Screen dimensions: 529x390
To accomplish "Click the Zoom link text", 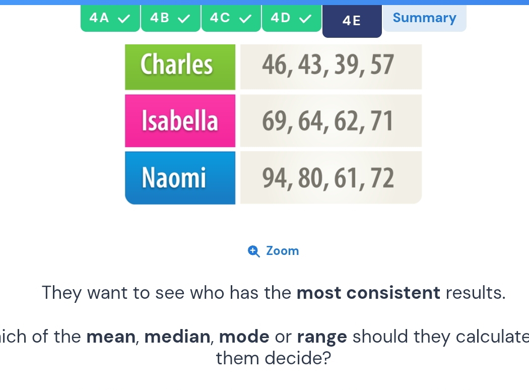I will point(282,251).
